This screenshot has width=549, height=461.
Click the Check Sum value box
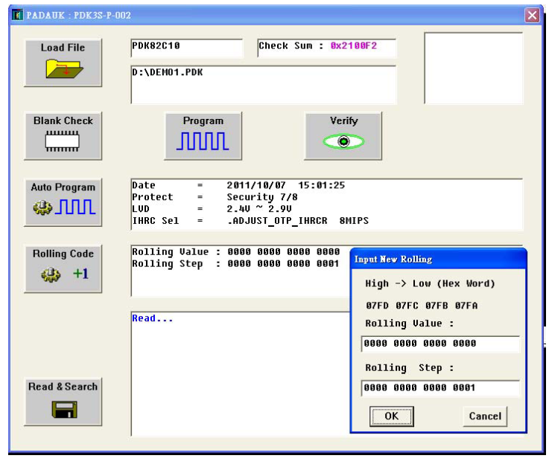(x=326, y=47)
